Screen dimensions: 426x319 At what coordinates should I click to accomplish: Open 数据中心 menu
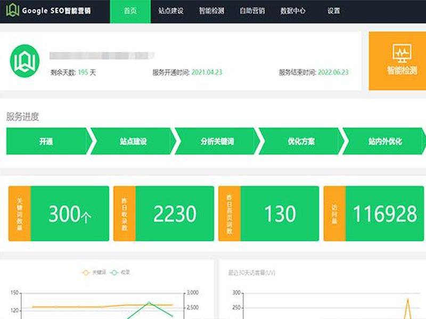tap(293, 11)
